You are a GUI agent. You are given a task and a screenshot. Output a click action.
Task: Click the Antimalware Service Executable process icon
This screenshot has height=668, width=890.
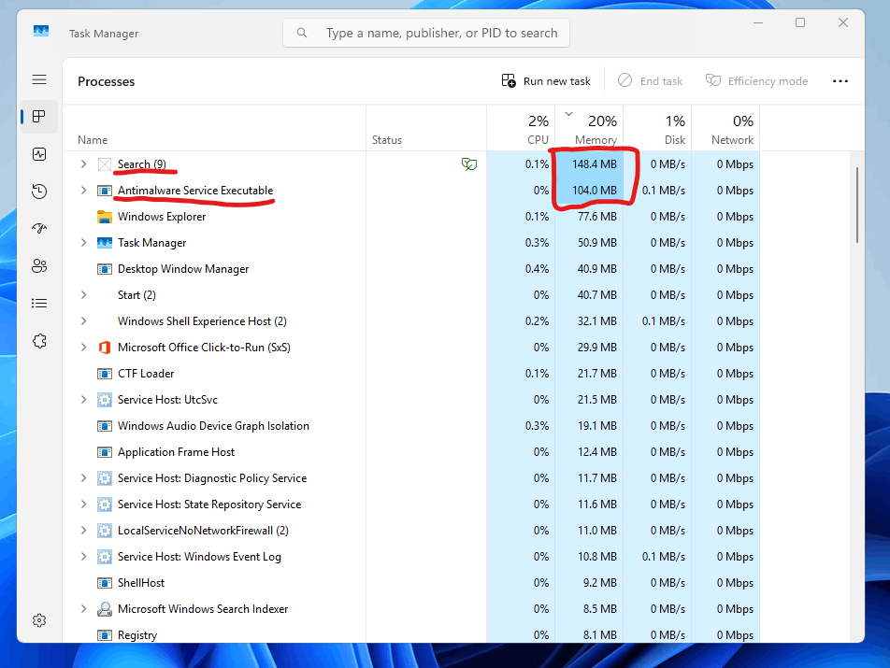pos(105,191)
